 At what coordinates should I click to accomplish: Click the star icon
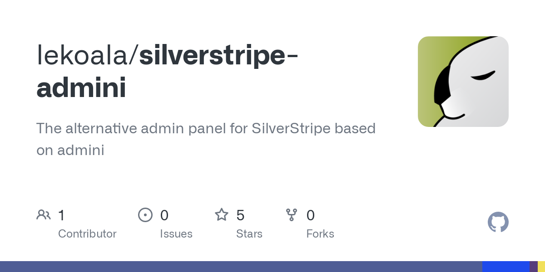click(222, 215)
